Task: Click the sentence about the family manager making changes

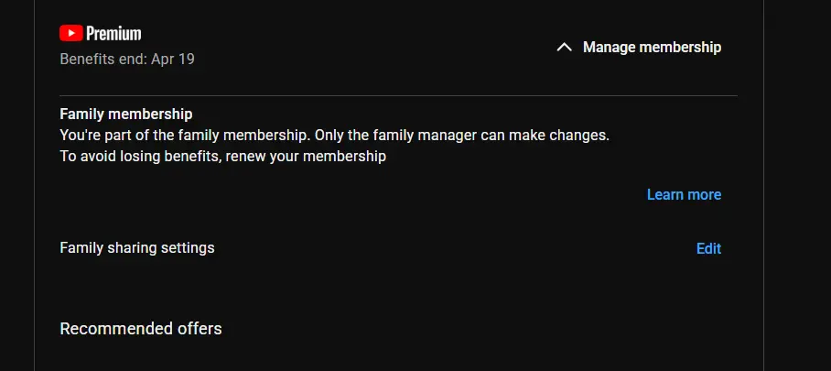Action: [334, 136]
